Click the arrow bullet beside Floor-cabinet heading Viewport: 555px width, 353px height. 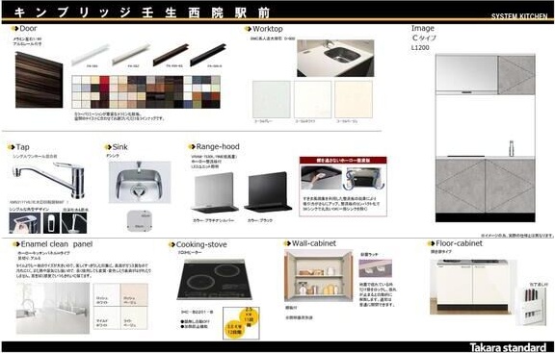[431, 243]
